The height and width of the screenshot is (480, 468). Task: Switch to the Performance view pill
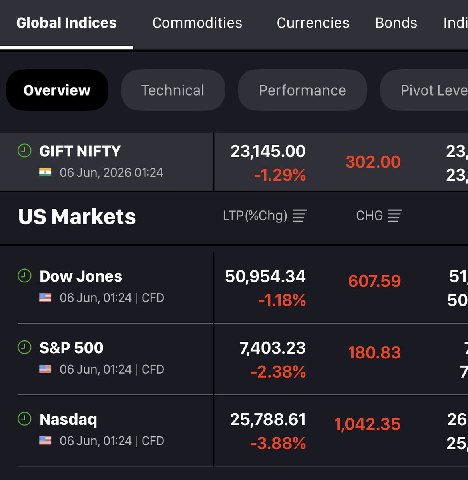(303, 90)
